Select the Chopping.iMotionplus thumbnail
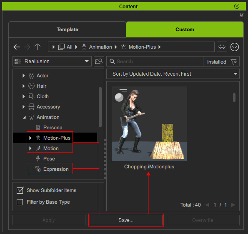The width and height of the screenshot is (248, 234). [149, 124]
